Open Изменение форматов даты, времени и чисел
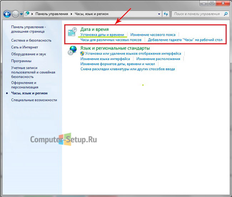This screenshot has width=232, height=197. click(117, 64)
